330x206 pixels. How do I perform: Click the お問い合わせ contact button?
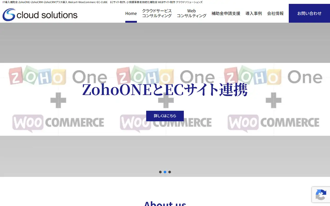[x=309, y=13]
